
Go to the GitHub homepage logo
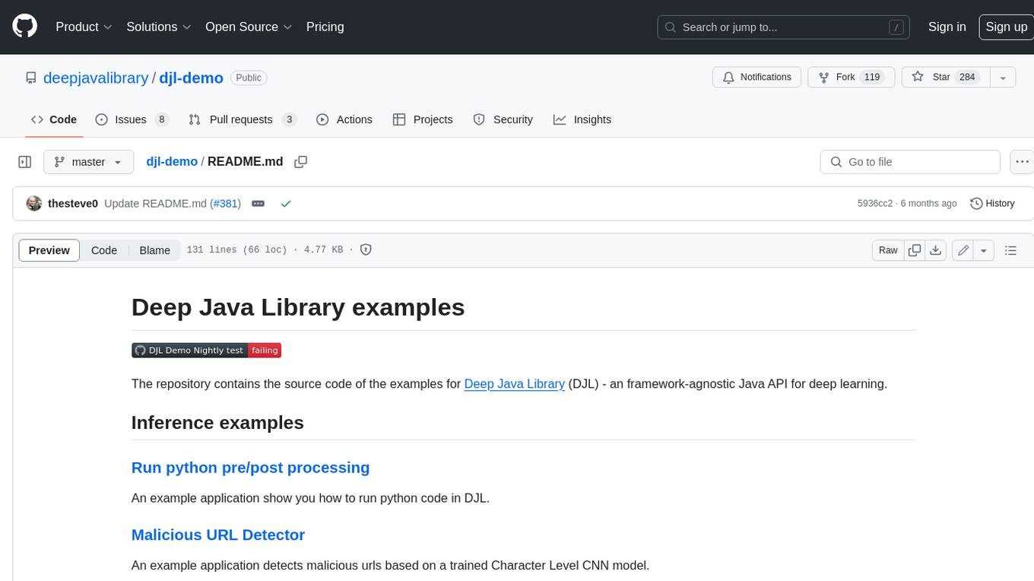pyautogui.click(x=24, y=27)
